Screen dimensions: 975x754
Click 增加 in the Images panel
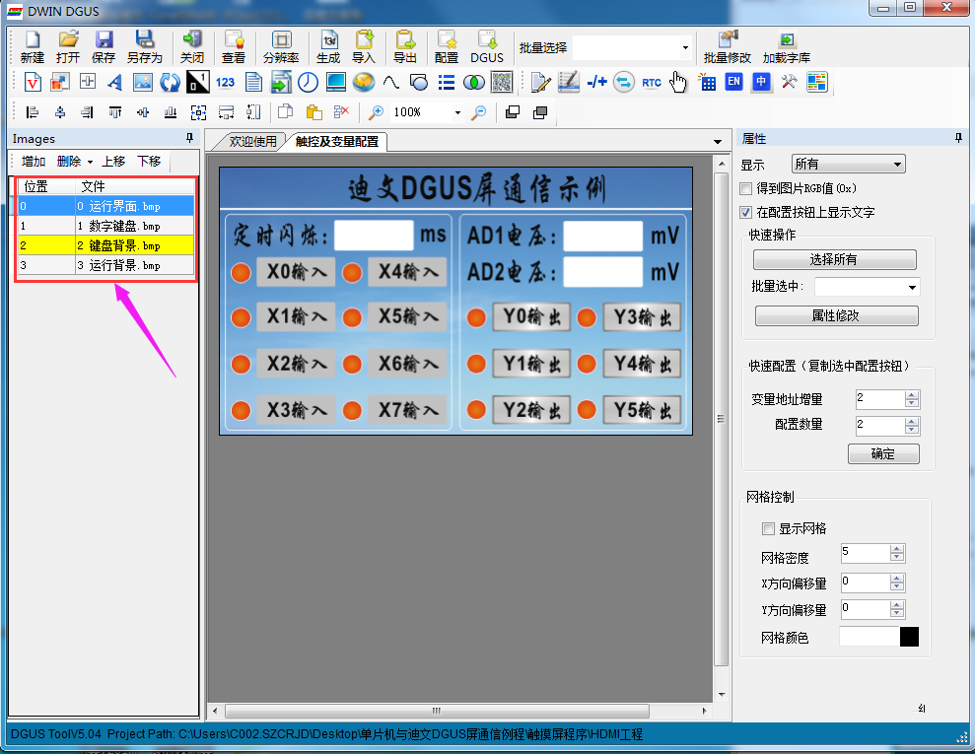(34, 162)
